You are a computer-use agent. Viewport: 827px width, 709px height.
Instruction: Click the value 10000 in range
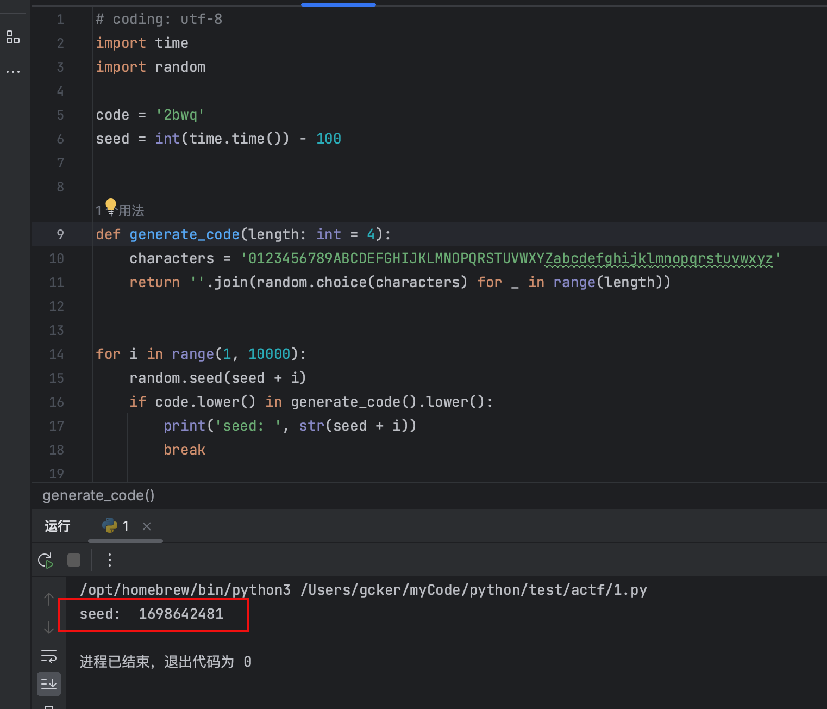coord(270,354)
